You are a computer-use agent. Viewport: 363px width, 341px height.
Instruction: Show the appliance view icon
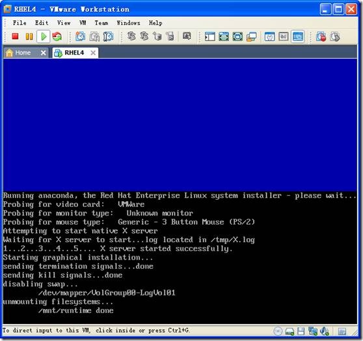point(284,36)
